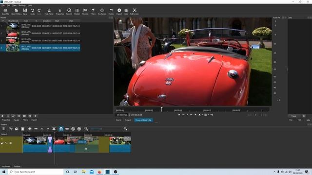Open the playlist menu button

pyautogui.click(x=36, y=116)
